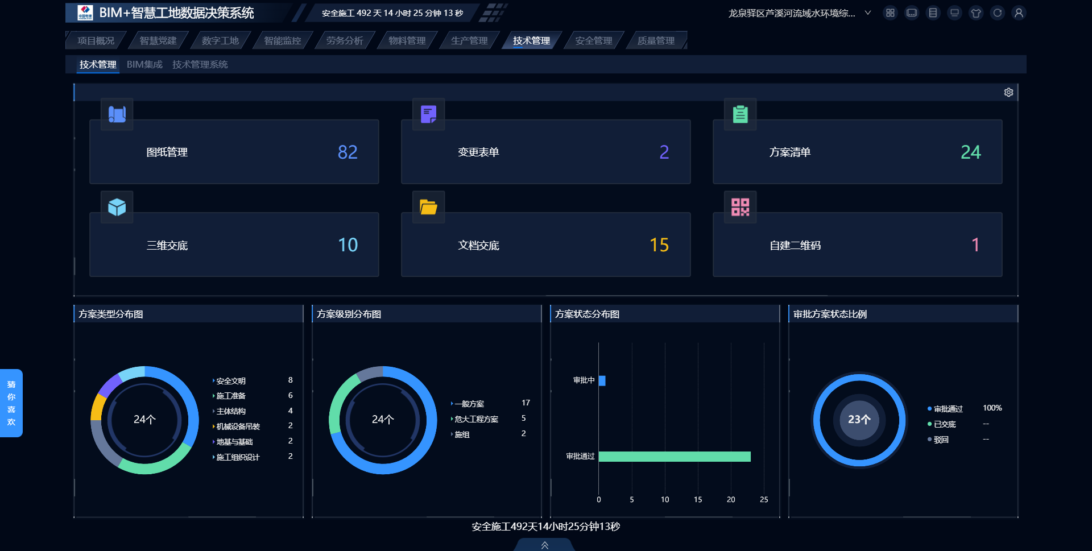Viewport: 1092px width, 551px height.
Task: Click the grid layout icon in the header
Action: [890, 13]
